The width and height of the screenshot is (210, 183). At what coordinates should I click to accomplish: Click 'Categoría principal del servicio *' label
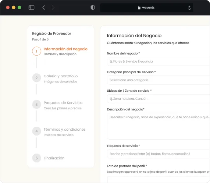(131, 72)
